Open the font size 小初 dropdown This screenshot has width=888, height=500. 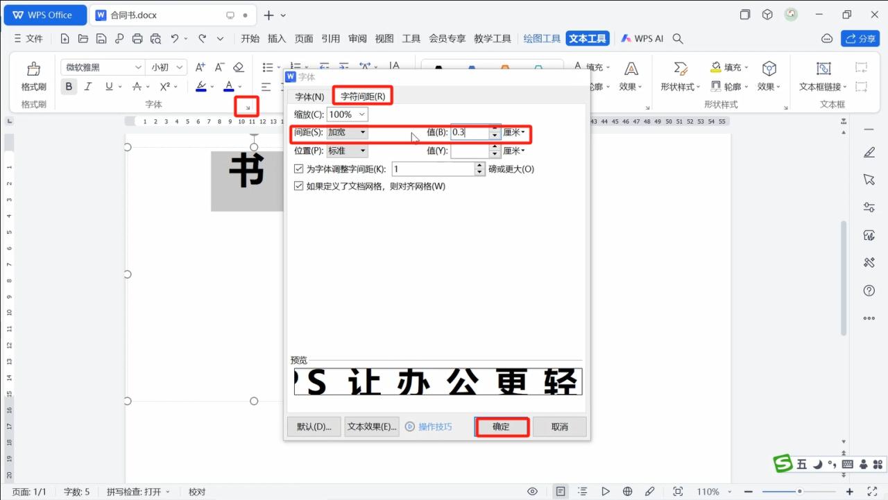[166, 67]
